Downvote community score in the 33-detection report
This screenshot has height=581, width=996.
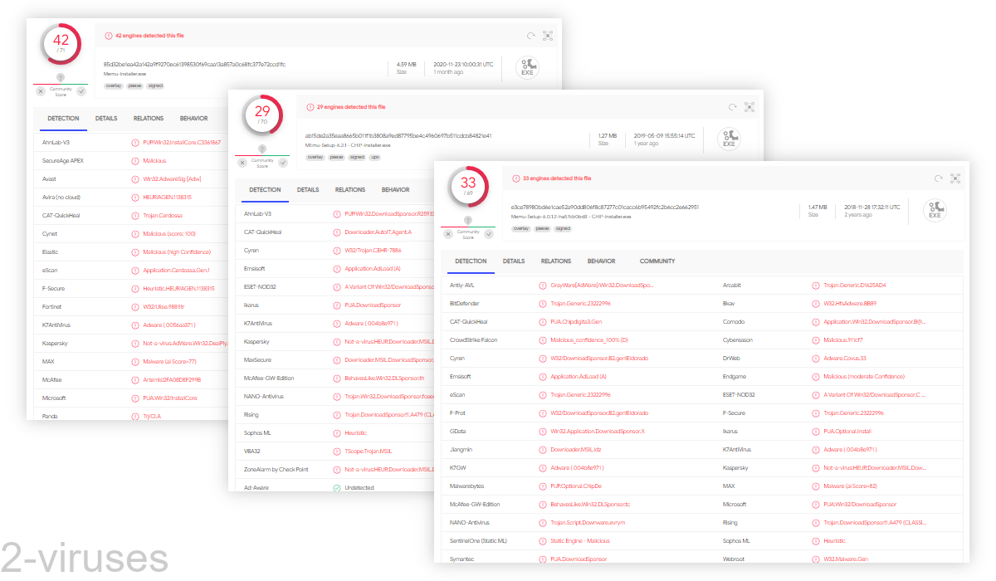click(447, 233)
